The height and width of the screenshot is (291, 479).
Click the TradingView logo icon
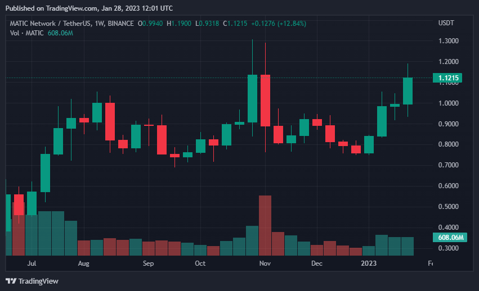[11, 281]
